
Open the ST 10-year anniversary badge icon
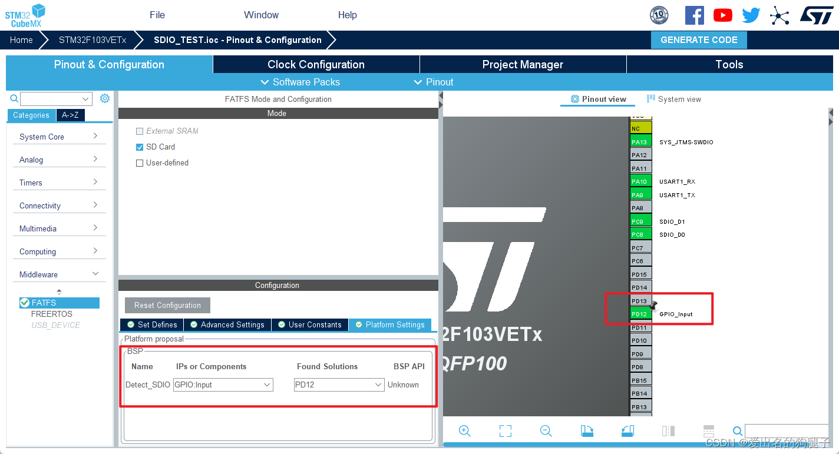(659, 15)
